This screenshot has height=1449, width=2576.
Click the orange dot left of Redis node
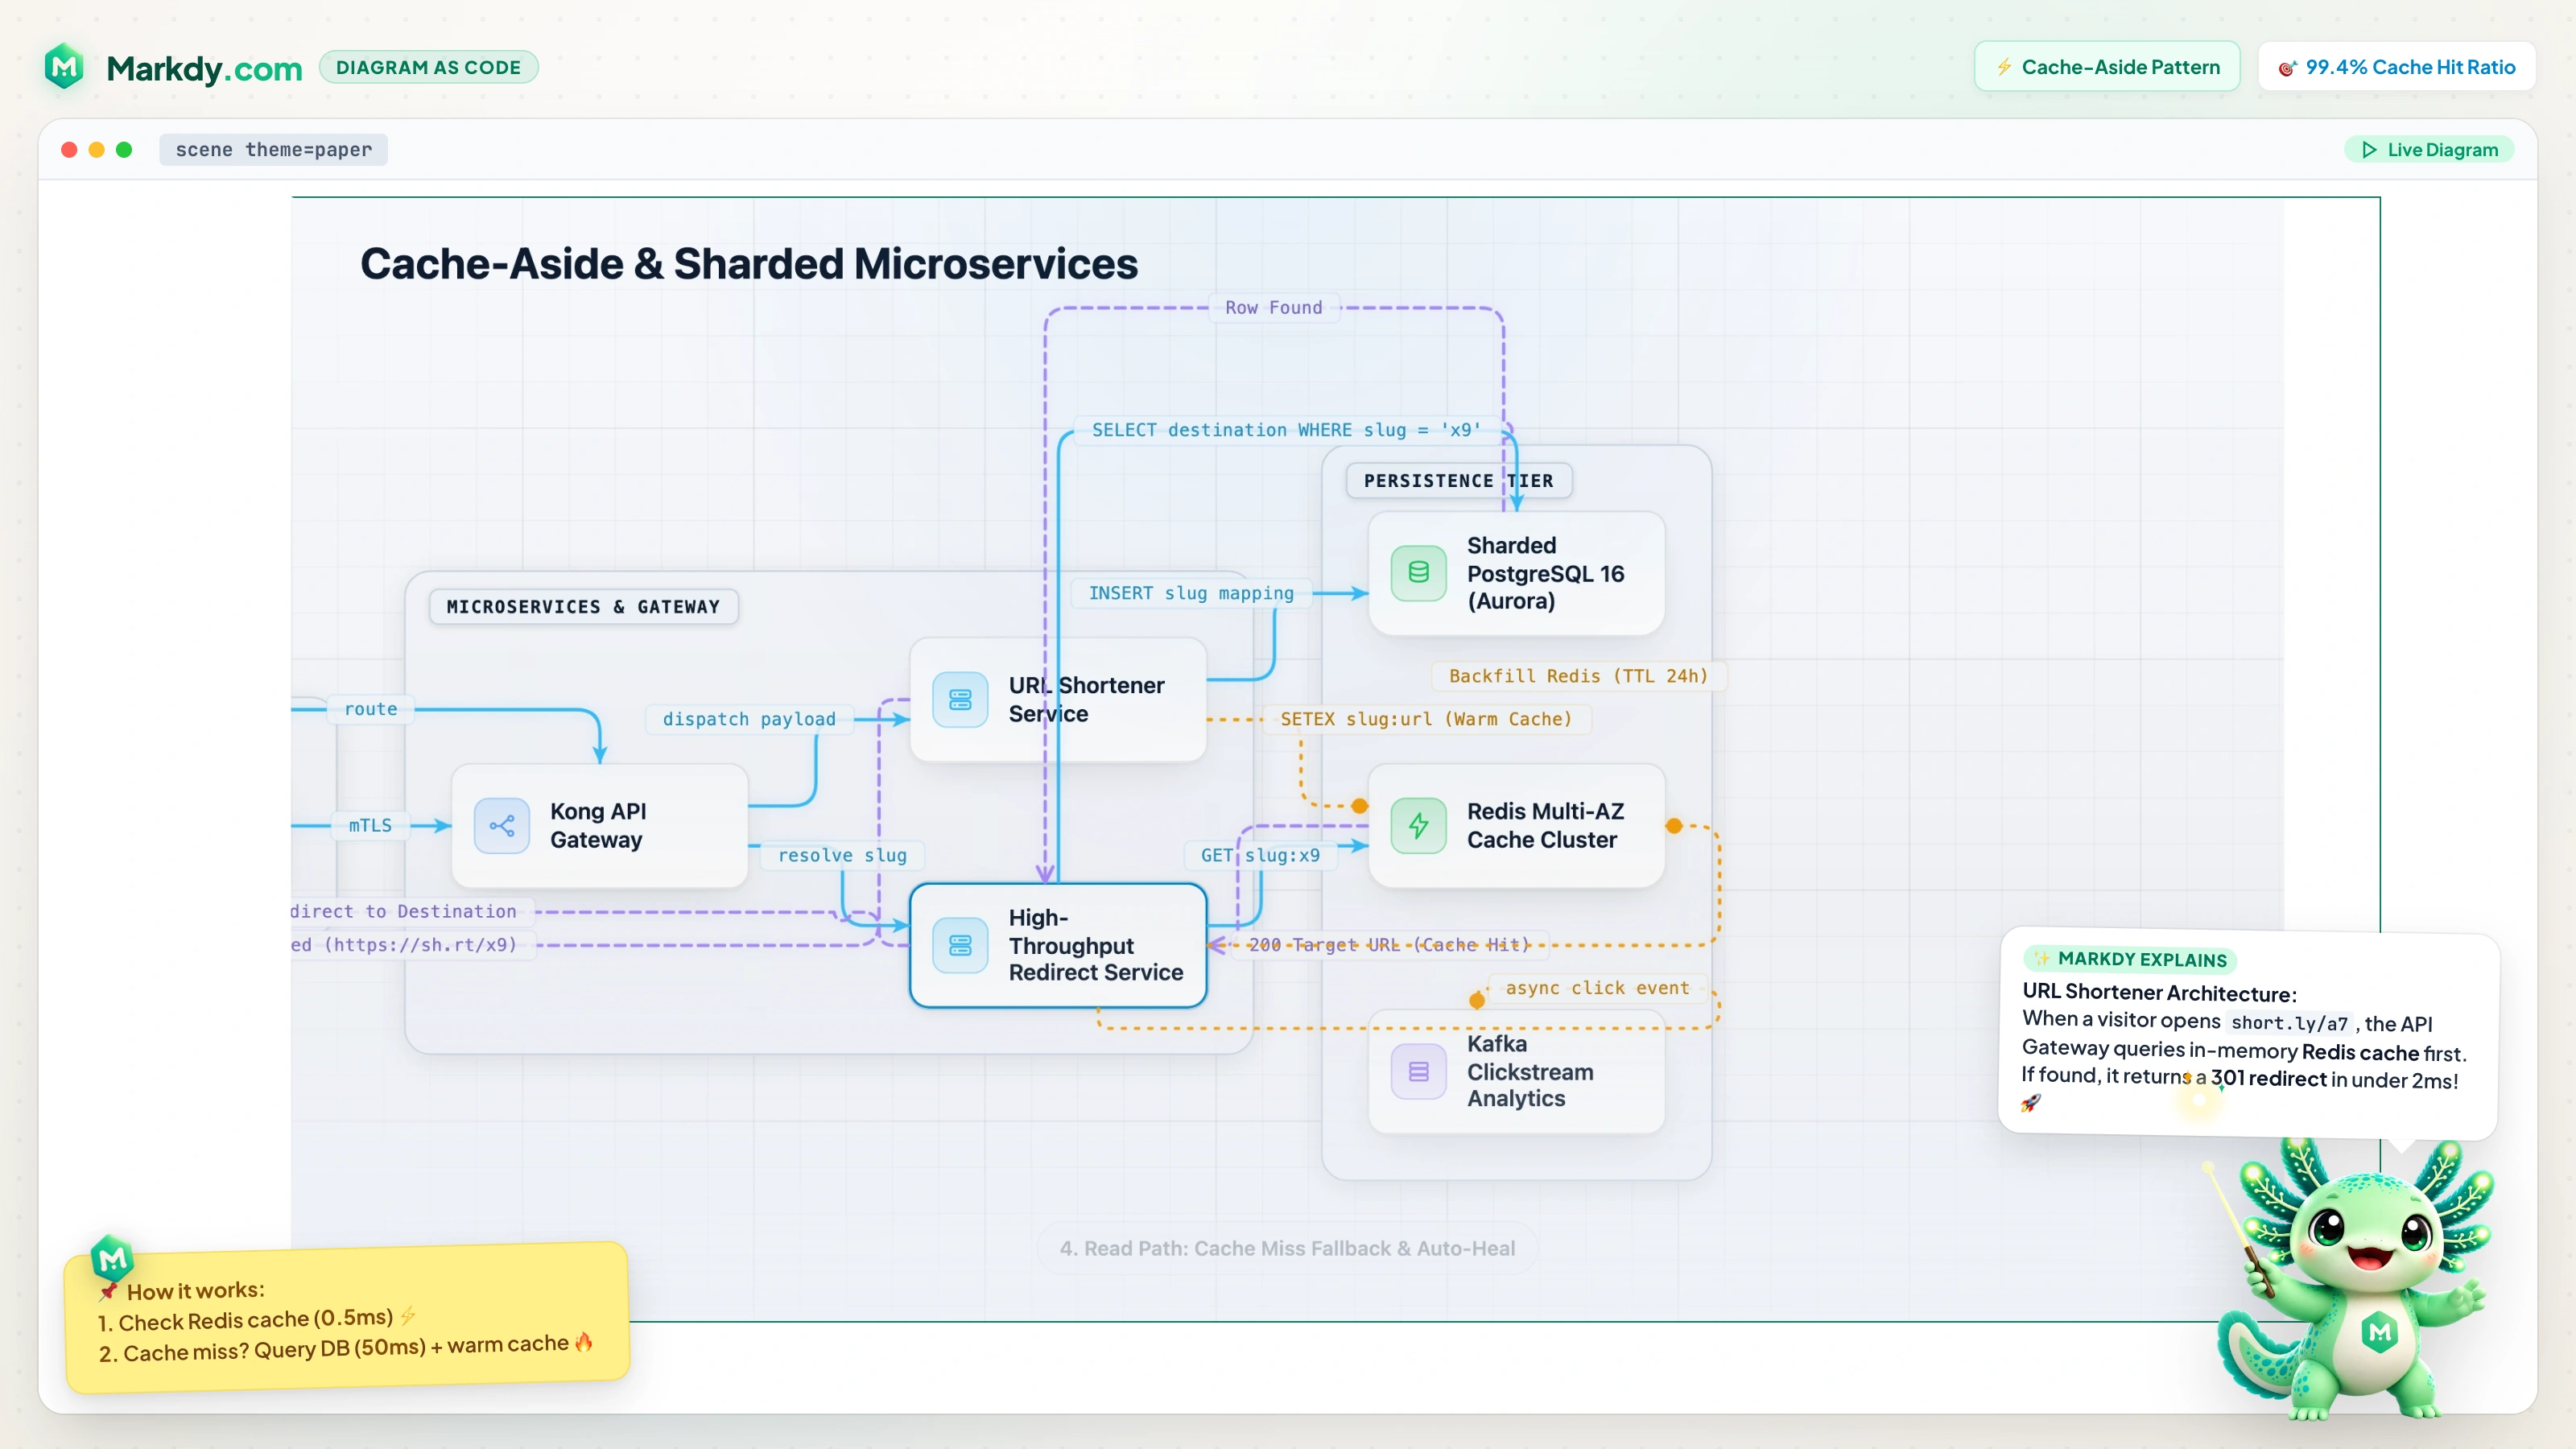click(x=1359, y=806)
